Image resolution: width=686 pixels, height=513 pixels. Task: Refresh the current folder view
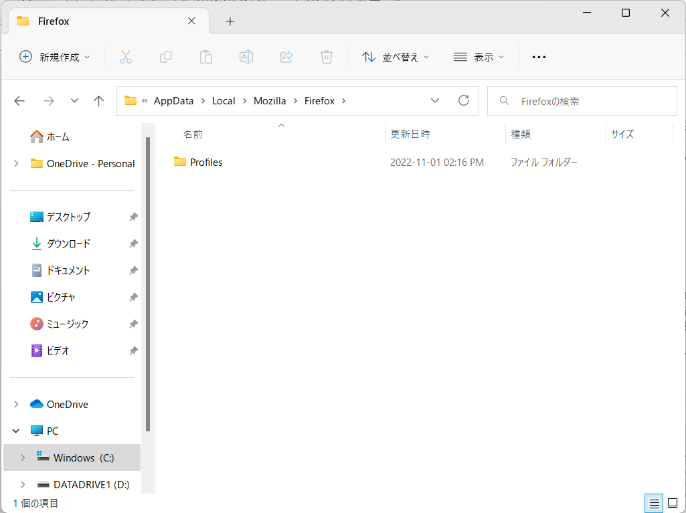464,100
